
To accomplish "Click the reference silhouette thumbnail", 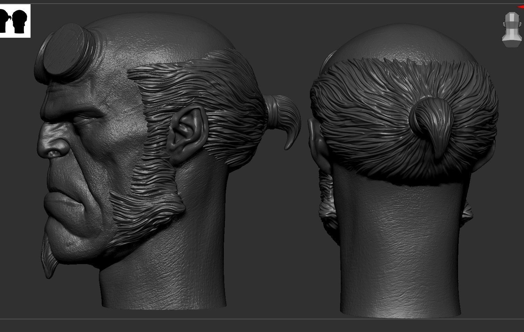I will tap(15, 21).
